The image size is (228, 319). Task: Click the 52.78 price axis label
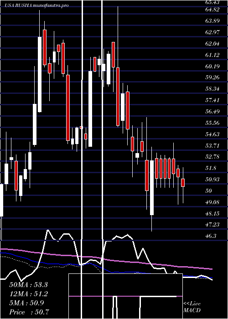coord(212,157)
